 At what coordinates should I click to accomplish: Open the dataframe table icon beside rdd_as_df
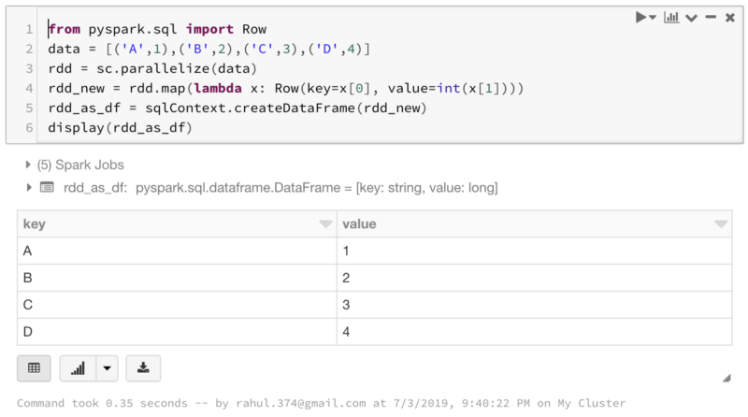(46, 188)
